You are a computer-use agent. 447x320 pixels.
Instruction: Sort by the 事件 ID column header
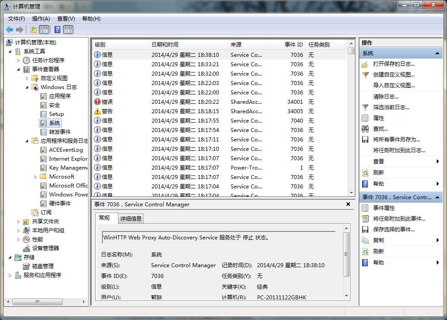click(286, 45)
